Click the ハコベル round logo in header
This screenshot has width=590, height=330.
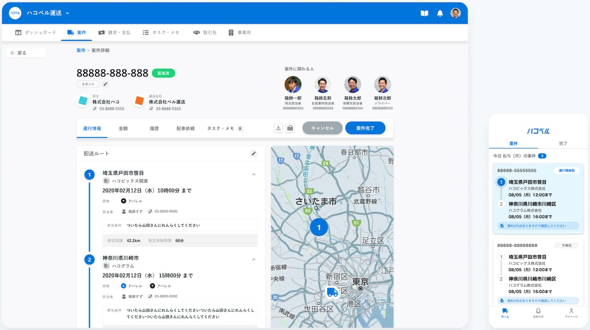pos(15,13)
